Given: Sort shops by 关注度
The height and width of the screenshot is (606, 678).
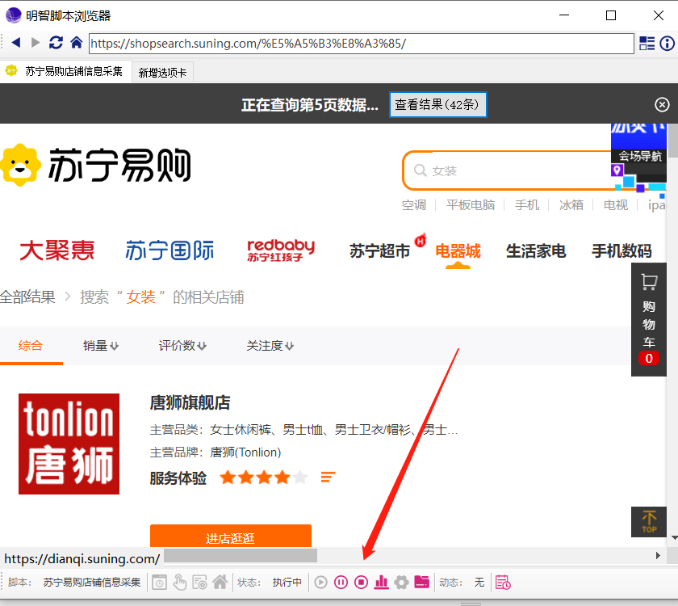Looking at the screenshot, I should point(270,346).
